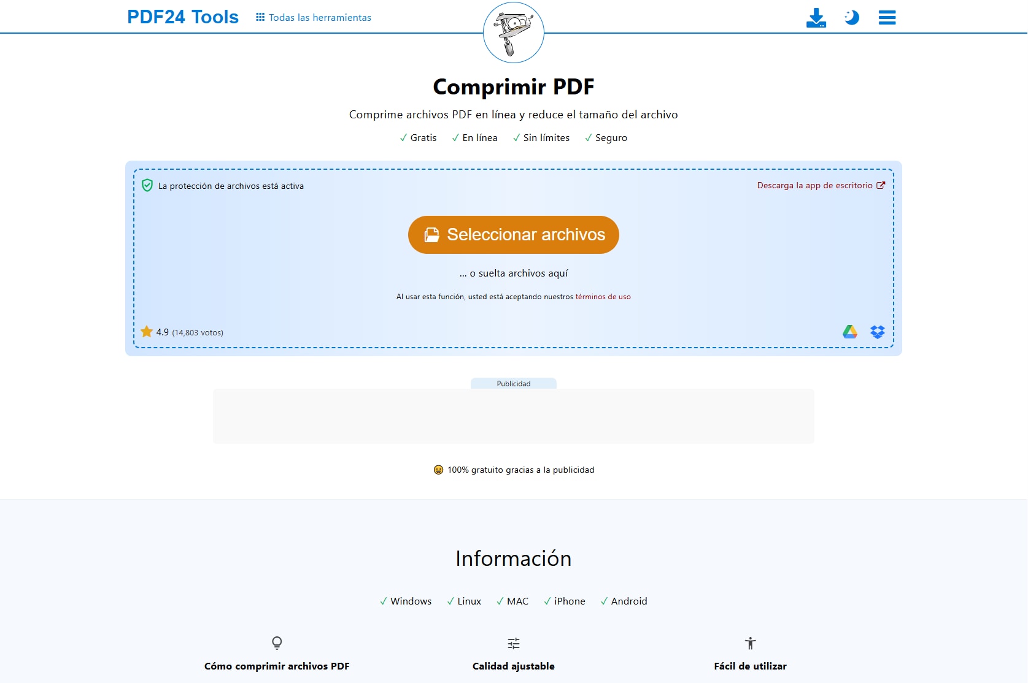The height and width of the screenshot is (683, 1028).
Task: Click external link icon next to escritorio
Action: point(881,185)
